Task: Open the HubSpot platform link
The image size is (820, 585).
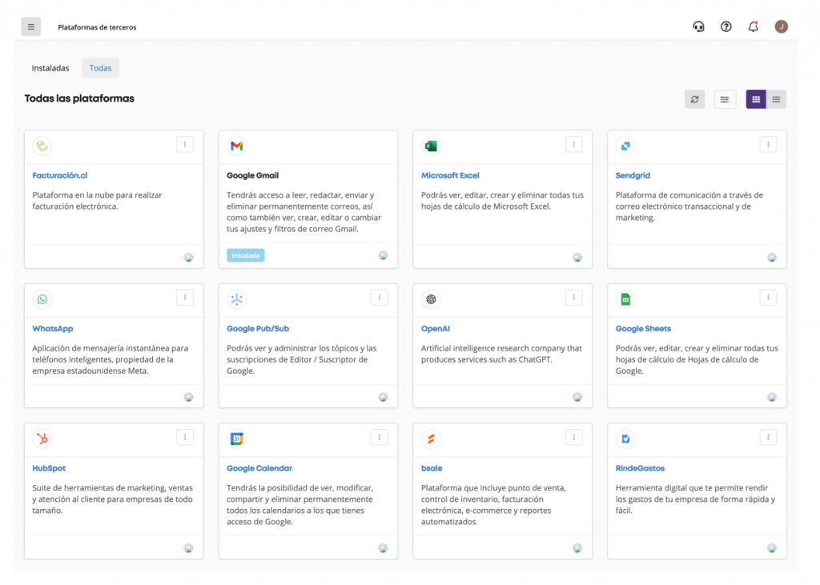Action: 49,468
